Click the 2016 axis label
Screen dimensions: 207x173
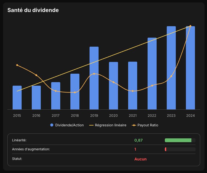[36, 115]
